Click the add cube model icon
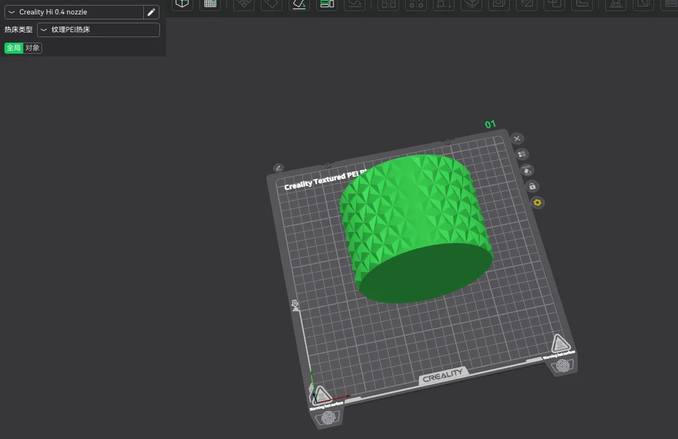Image resolution: width=678 pixels, height=439 pixels. click(182, 4)
